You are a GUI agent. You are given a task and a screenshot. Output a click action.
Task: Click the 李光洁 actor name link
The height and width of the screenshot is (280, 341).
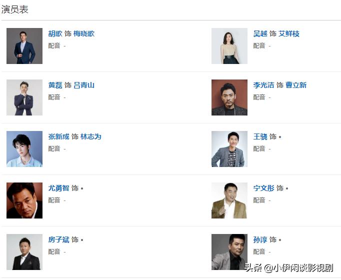pos(263,85)
